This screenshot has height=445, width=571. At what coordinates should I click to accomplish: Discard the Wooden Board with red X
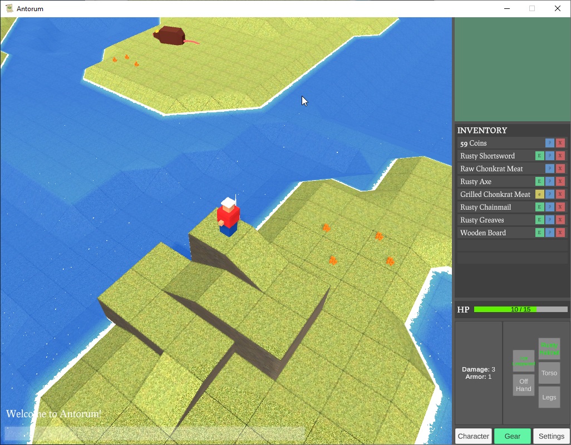pyautogui.click(x=560, y=233)
